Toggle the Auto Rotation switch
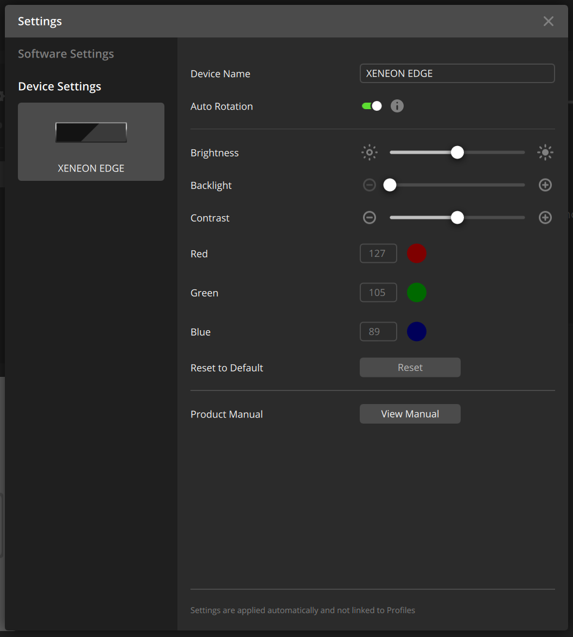573x637 pixels. tap(372, 106)
